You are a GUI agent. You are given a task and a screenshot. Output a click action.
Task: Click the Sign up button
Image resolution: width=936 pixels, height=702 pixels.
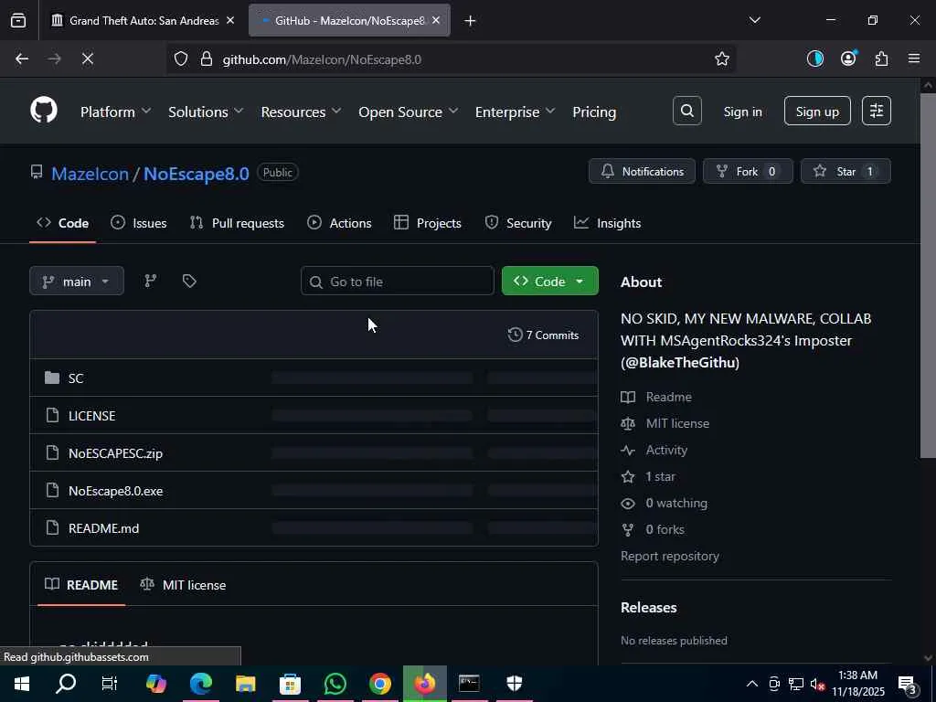(x=817, y=111)
